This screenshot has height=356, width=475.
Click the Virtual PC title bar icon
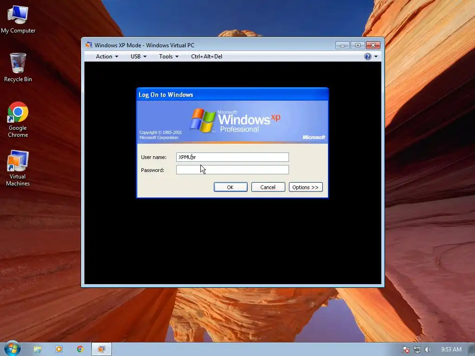(89, 45)
